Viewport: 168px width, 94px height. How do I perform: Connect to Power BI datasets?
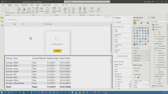pos(29,10)
